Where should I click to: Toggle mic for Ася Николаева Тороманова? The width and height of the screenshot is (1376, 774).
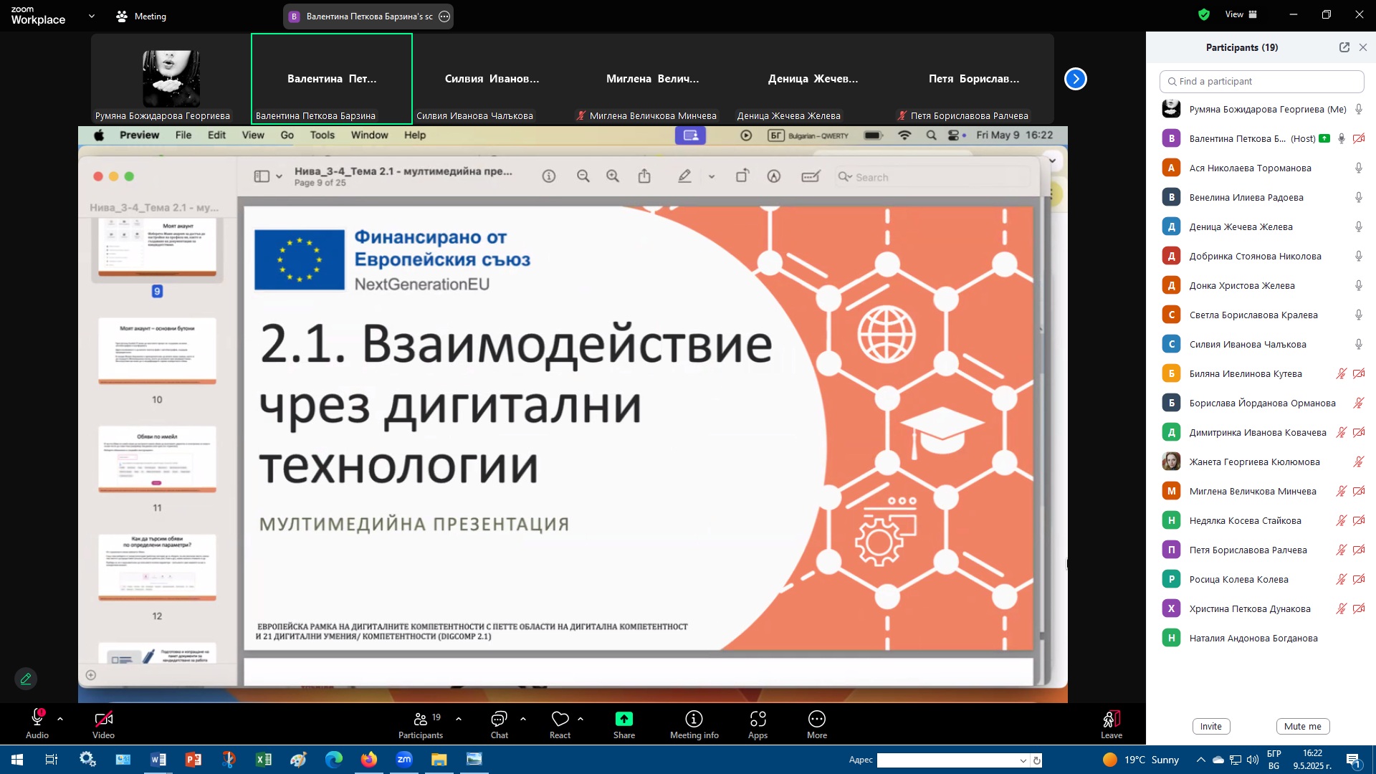coord(1358,168)
